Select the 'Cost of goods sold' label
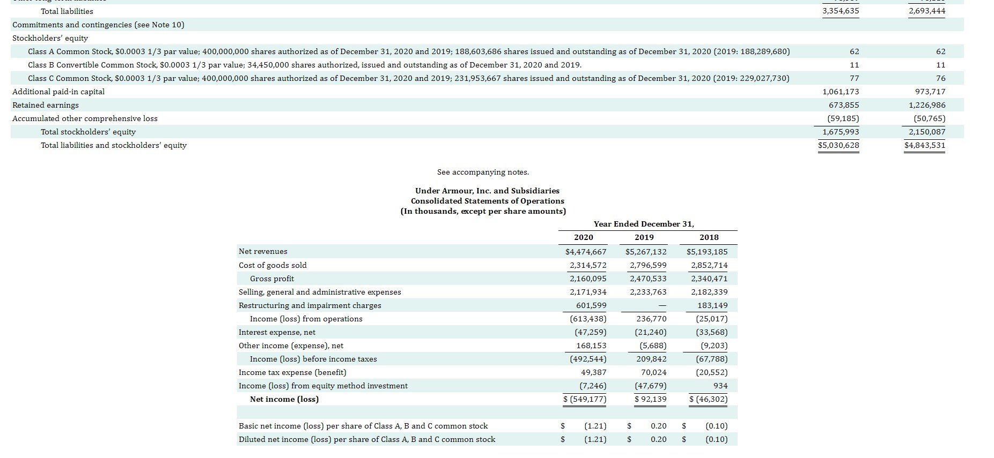This screenshot has width=994, height=458. pyautogui.click(x=273, y=265)
